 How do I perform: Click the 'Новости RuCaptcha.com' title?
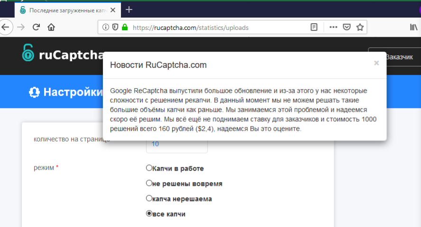[x=158, y=65]
